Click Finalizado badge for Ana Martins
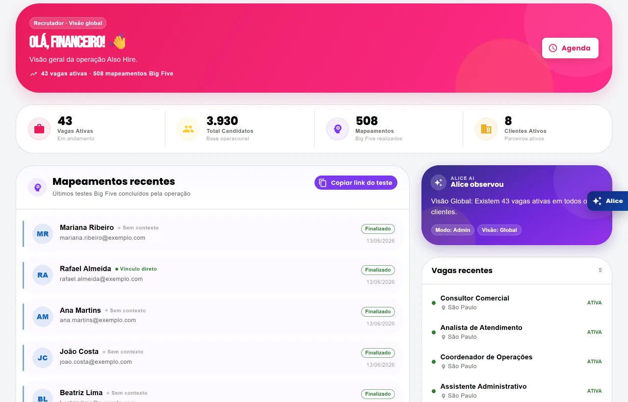The height and width of the screenshot is (402, 628). pyautogui.click(x=378, y=311)
